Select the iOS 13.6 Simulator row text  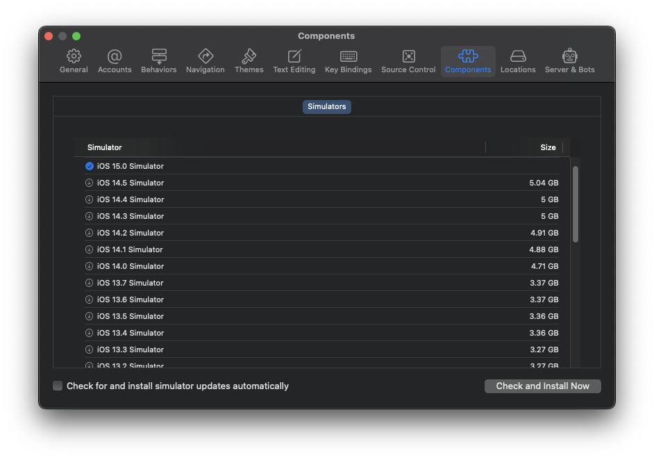coord(130,299)
